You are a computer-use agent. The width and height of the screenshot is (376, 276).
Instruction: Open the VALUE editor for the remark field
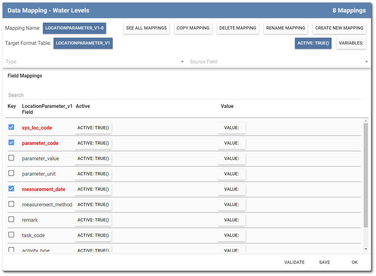click(232, 220)
